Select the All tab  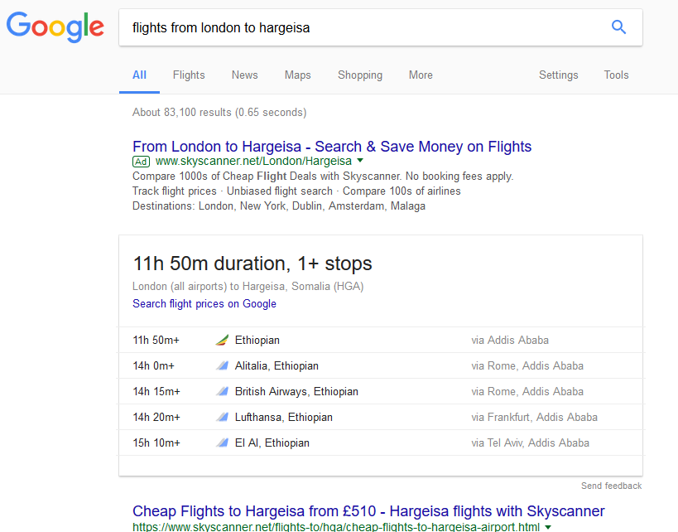[139, 75]
